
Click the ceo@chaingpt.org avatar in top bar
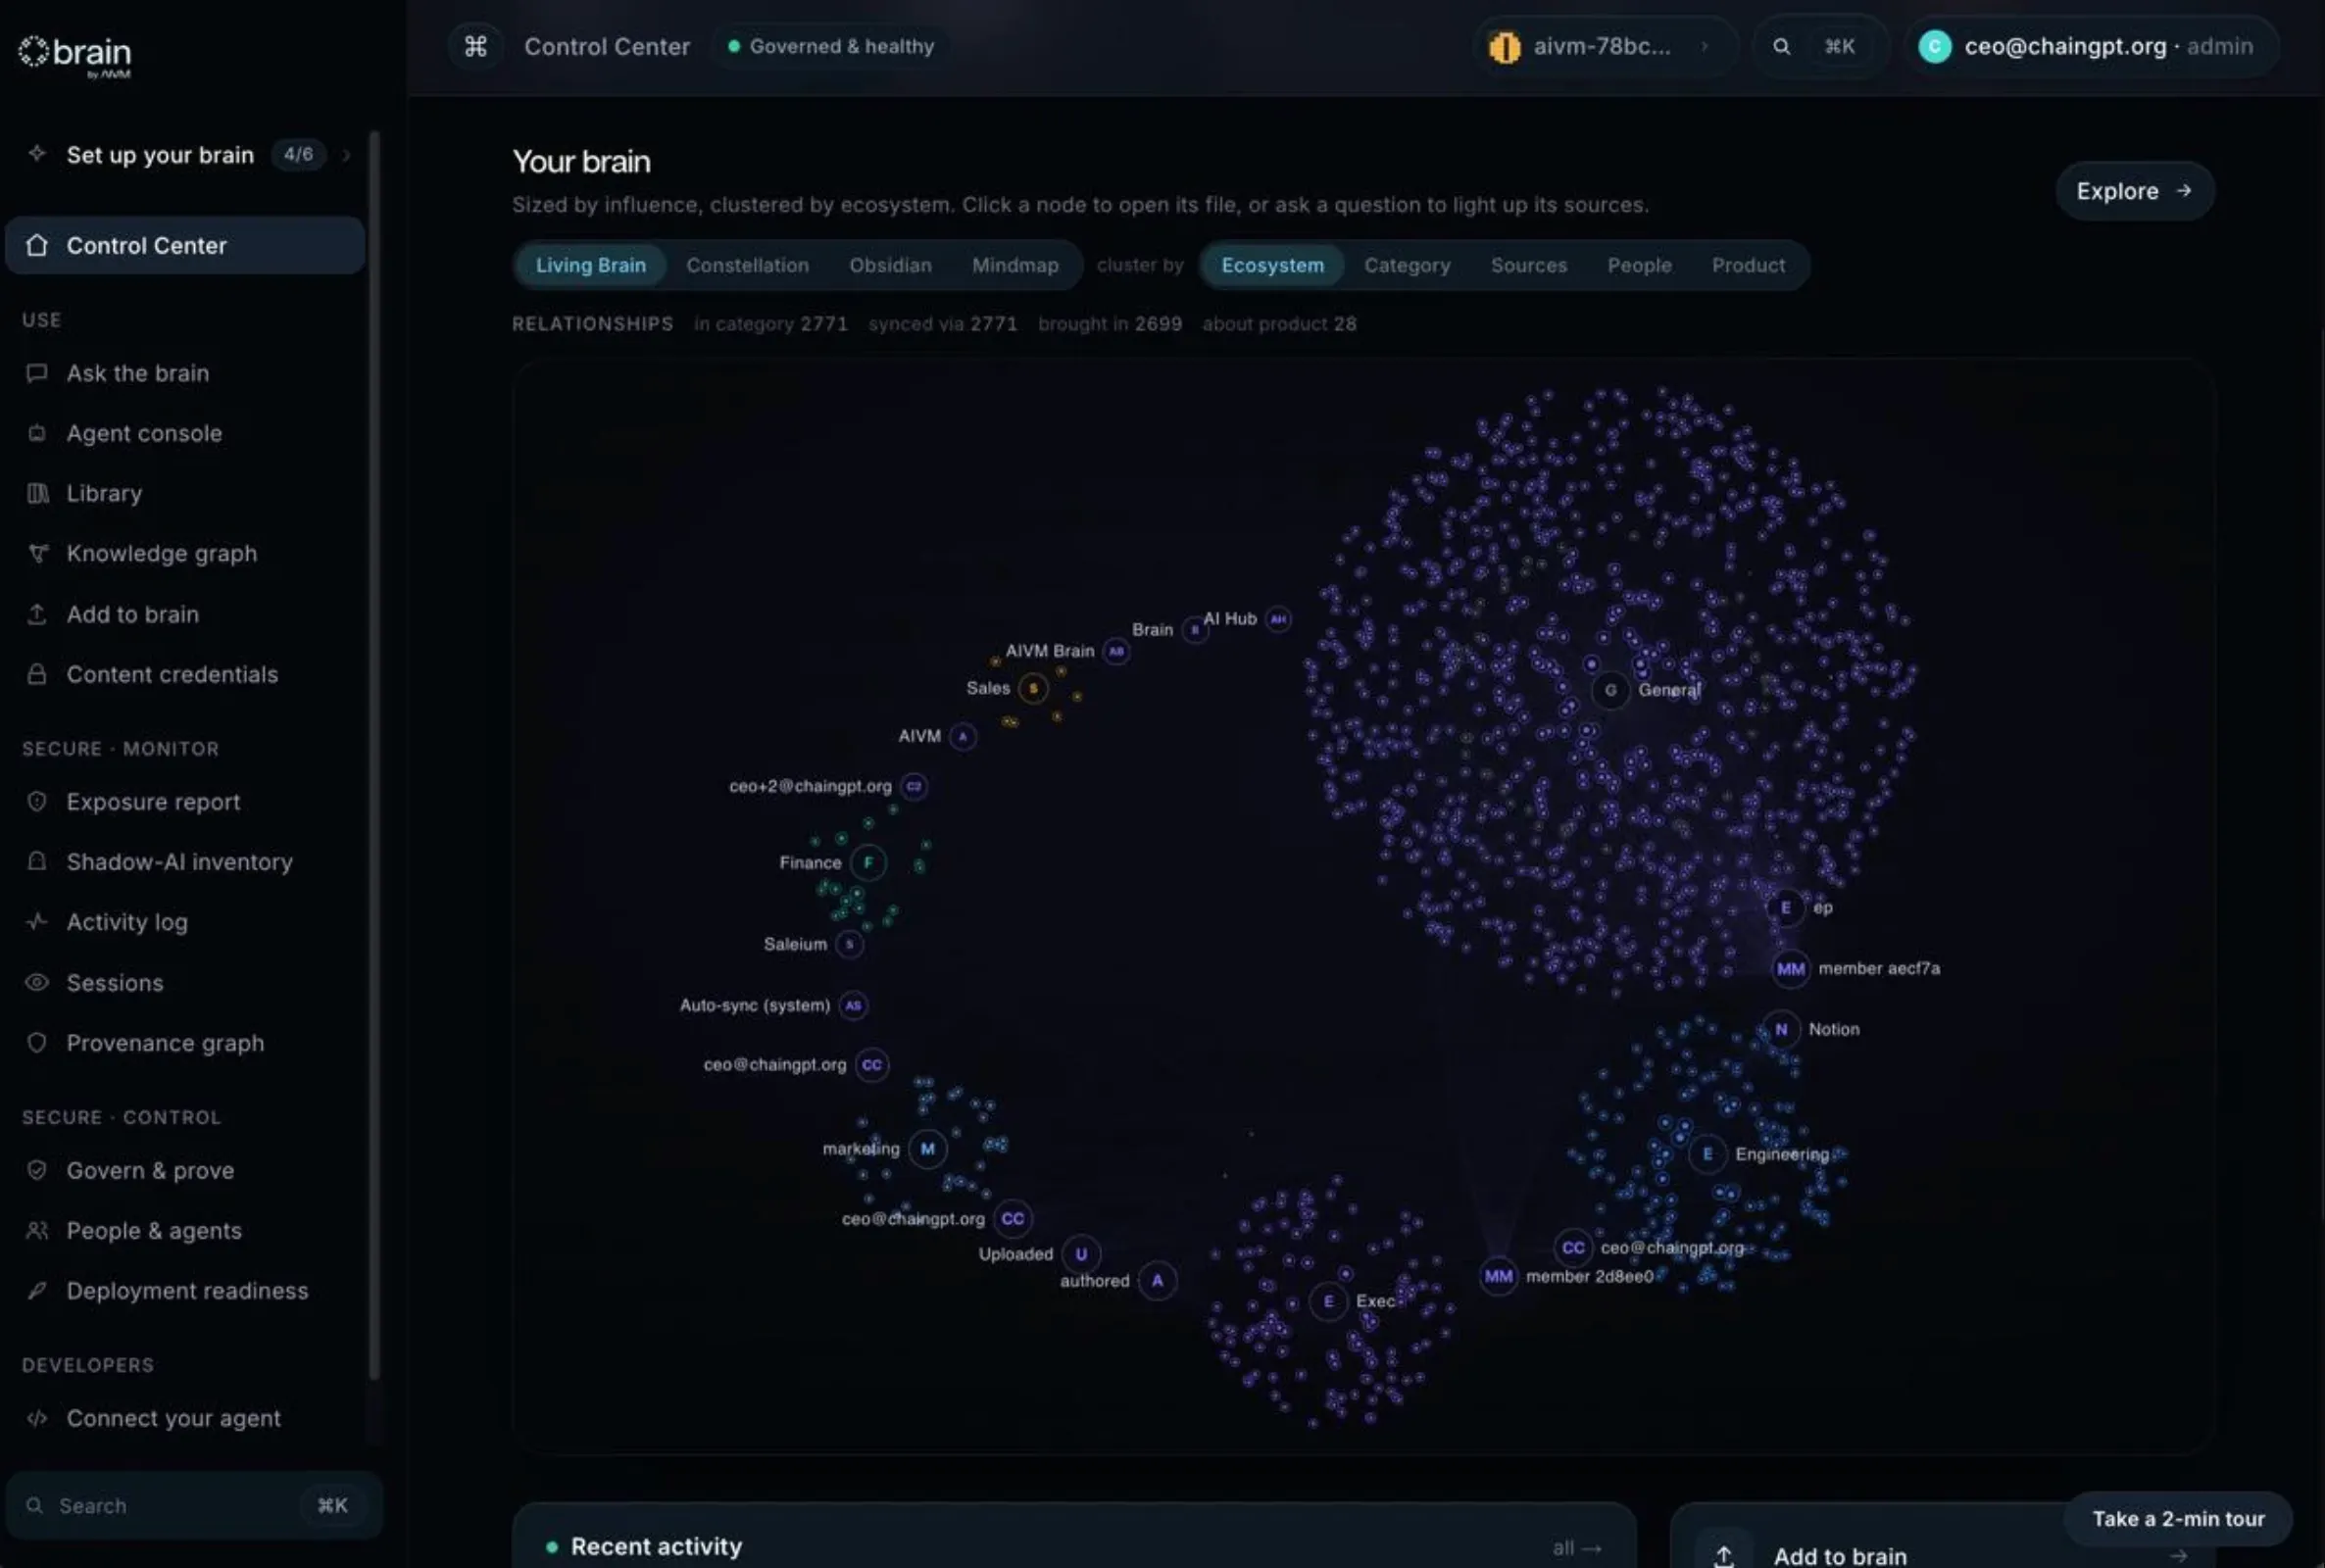1935,46
